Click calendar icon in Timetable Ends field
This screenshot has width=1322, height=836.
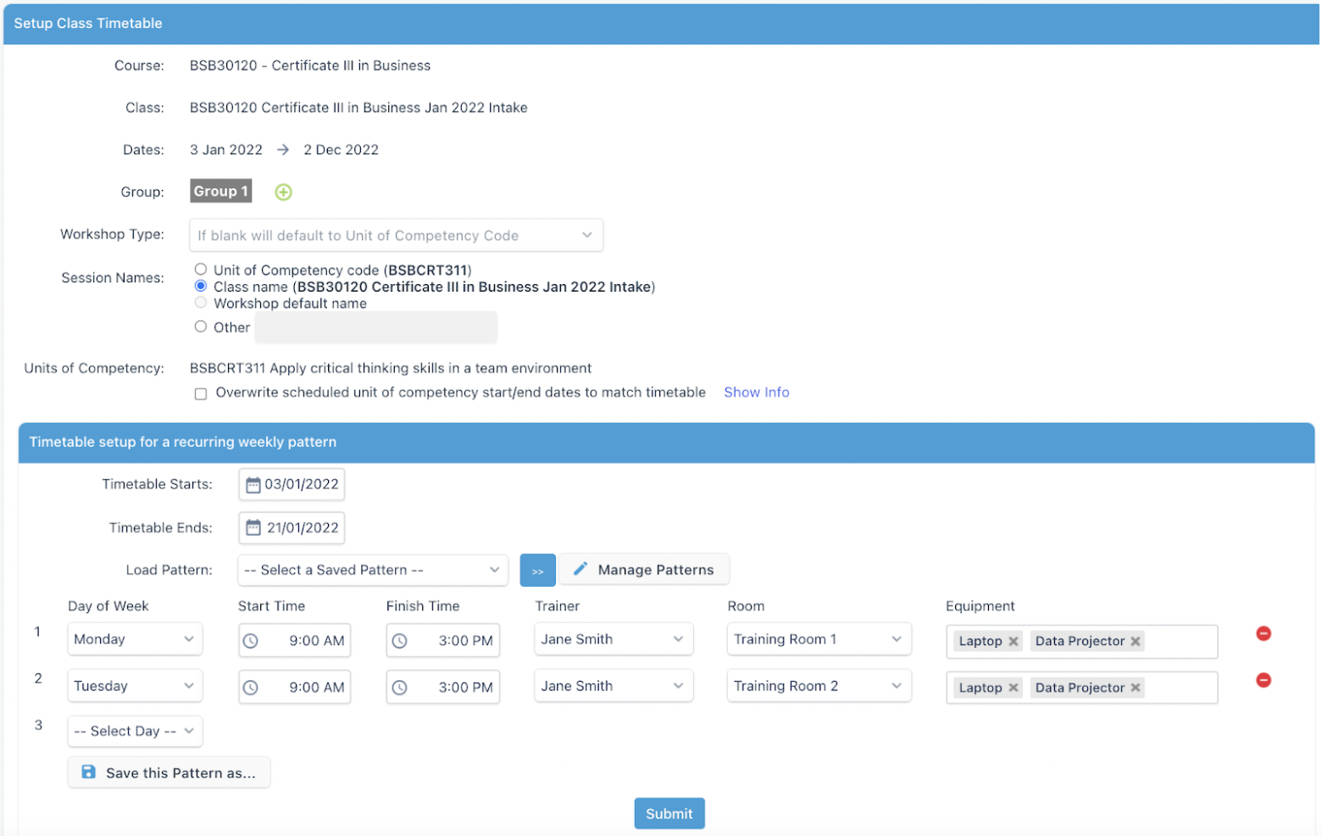tap(253, 527)
